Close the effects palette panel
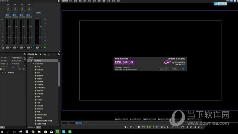 tap(59, 54)
